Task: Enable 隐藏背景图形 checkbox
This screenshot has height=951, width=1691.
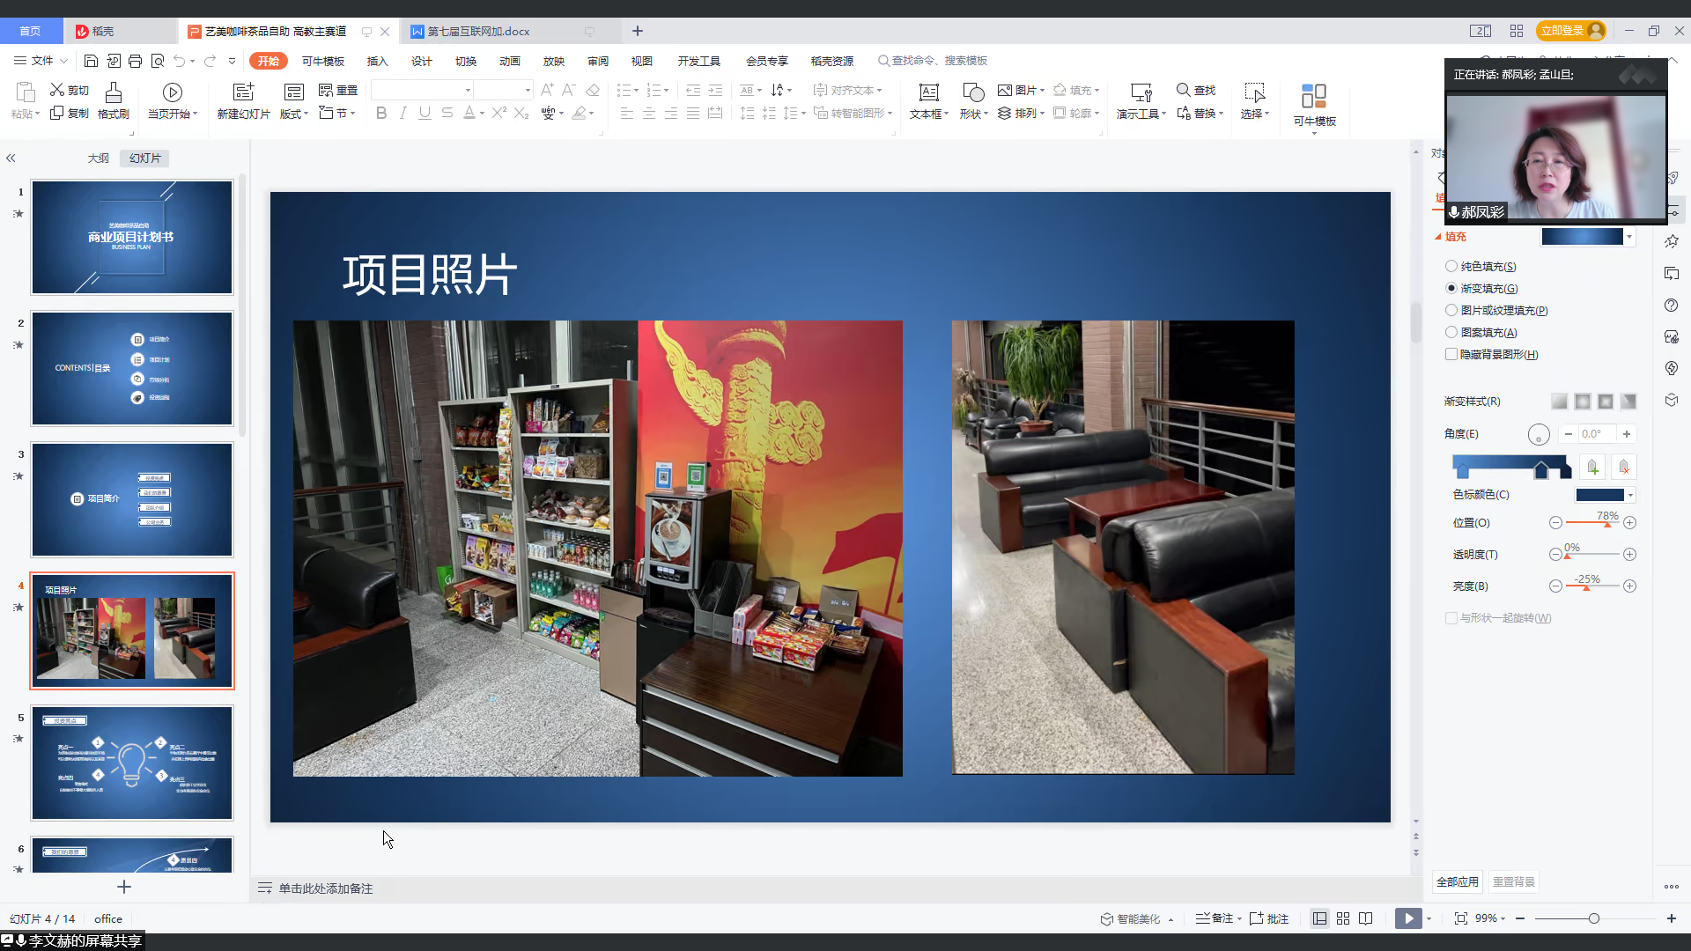Action: 1451,354
